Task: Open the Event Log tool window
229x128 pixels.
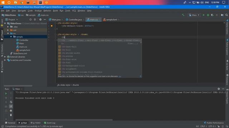Action: 49,123
